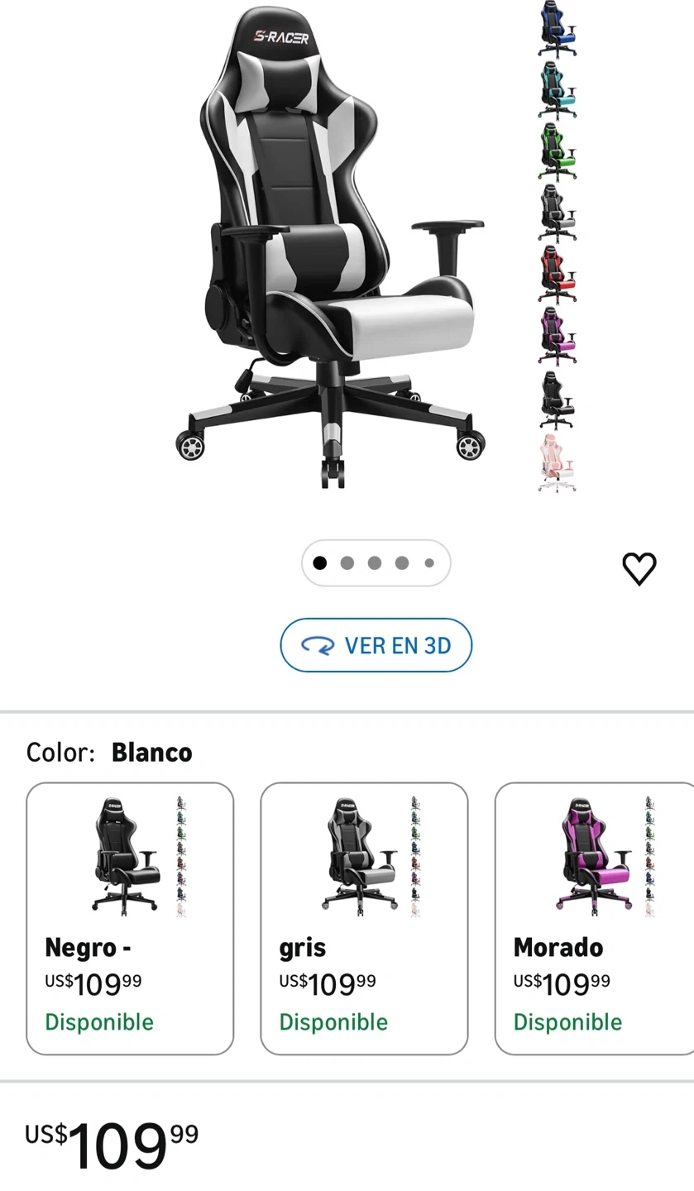
Task: Click the black chair thumbnail in Negro card
Action: [x=126, y=855]
